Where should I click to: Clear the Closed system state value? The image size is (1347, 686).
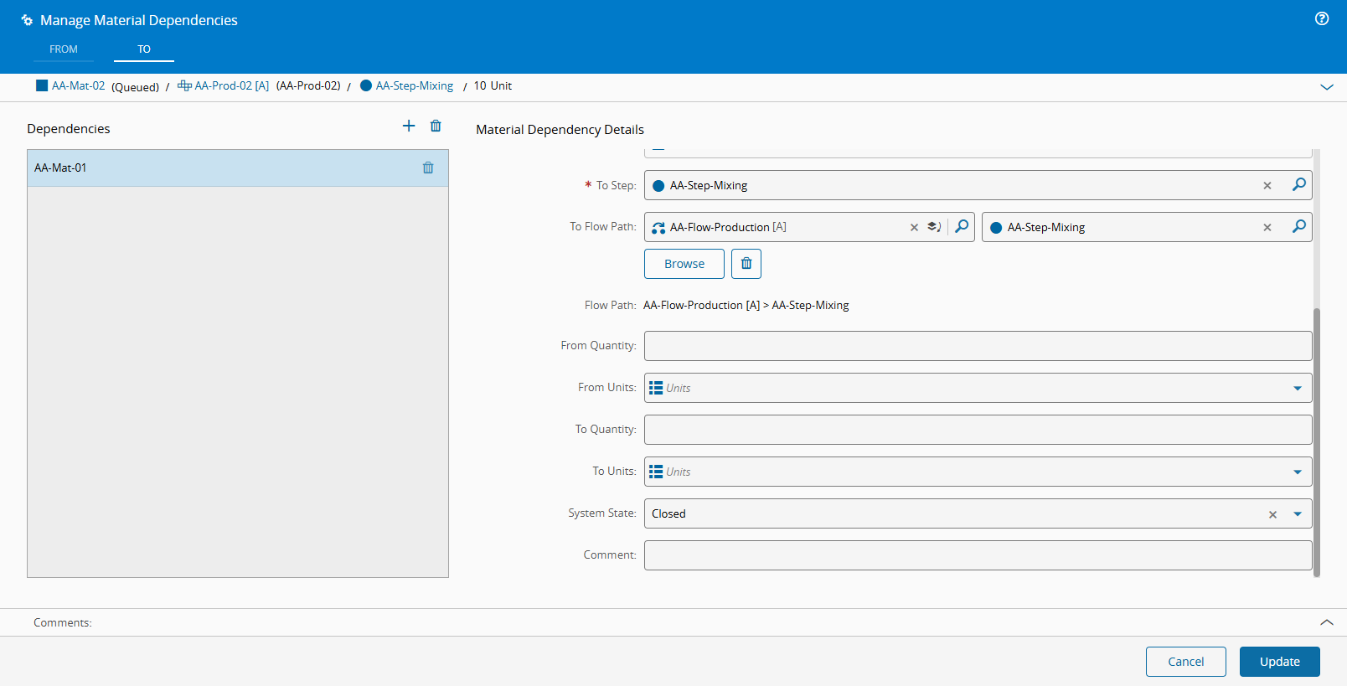point(1272,514)
